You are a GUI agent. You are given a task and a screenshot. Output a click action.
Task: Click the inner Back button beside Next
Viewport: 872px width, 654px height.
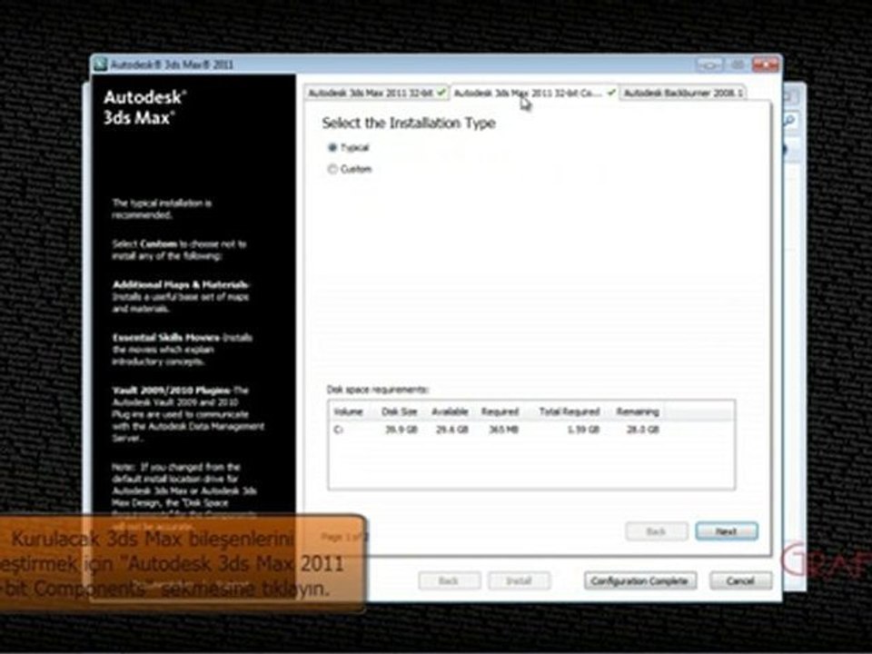tap(656, 531)
